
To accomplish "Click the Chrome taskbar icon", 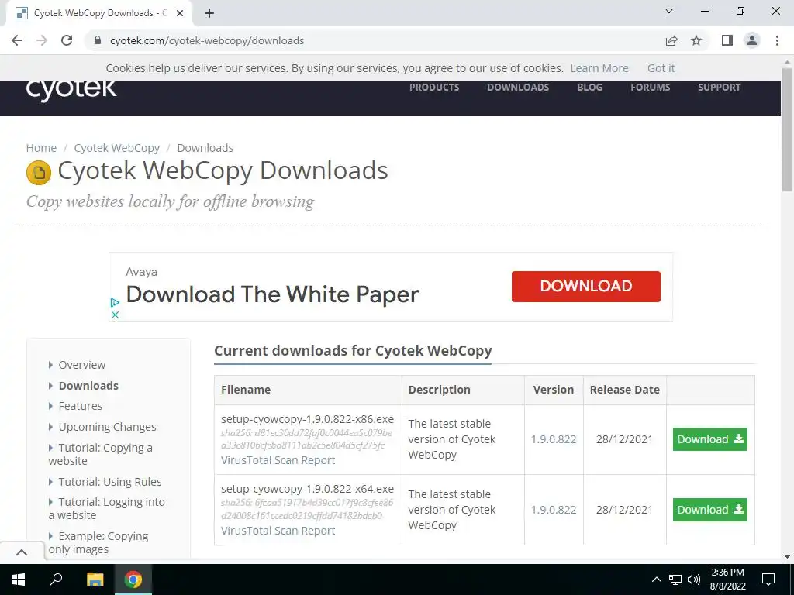I will tap(133, 580).
